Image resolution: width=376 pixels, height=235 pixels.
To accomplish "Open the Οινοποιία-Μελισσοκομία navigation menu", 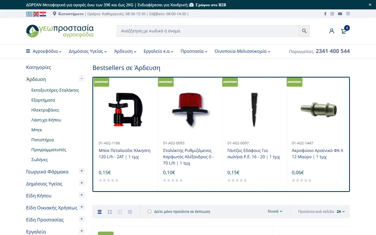I will coord(243,51).
